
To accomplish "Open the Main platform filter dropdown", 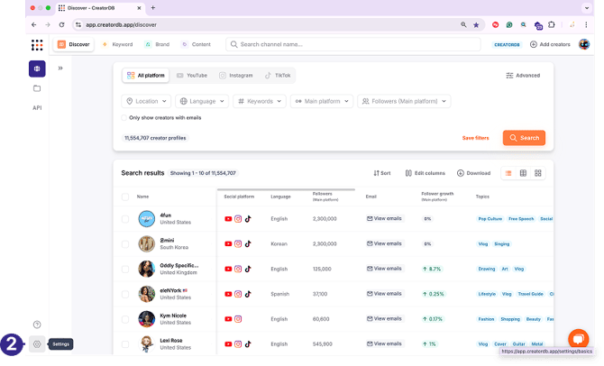I will [322, 101].
